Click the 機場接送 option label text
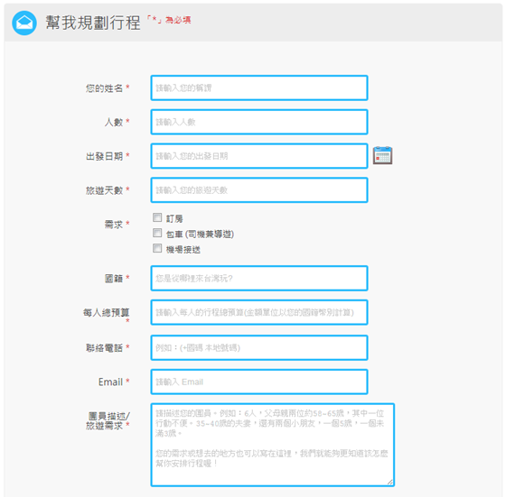 click(x=183, y=249)
